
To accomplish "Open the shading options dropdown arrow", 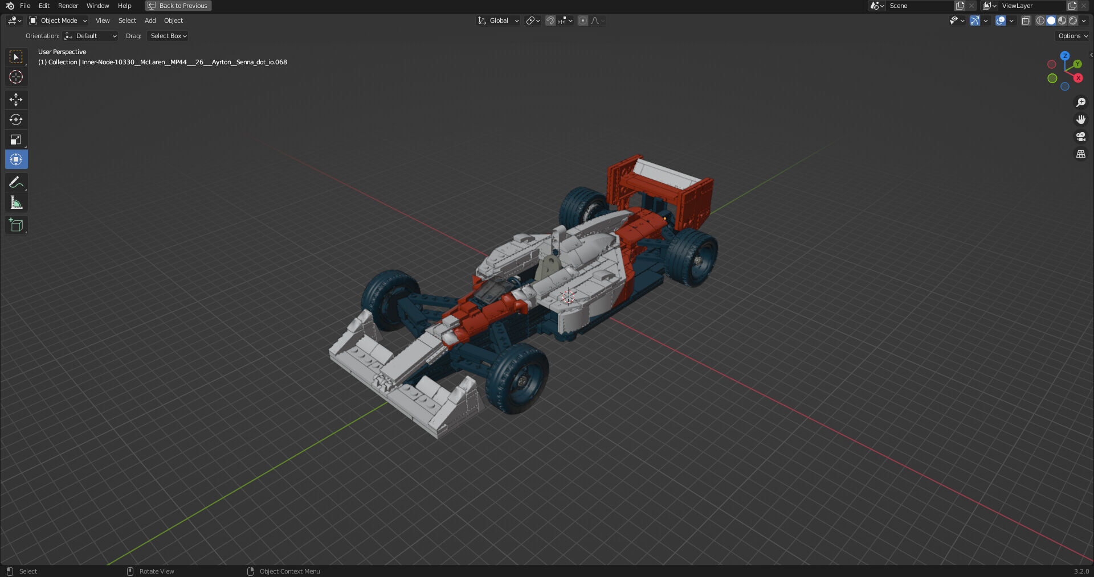I will (1084, 20).
